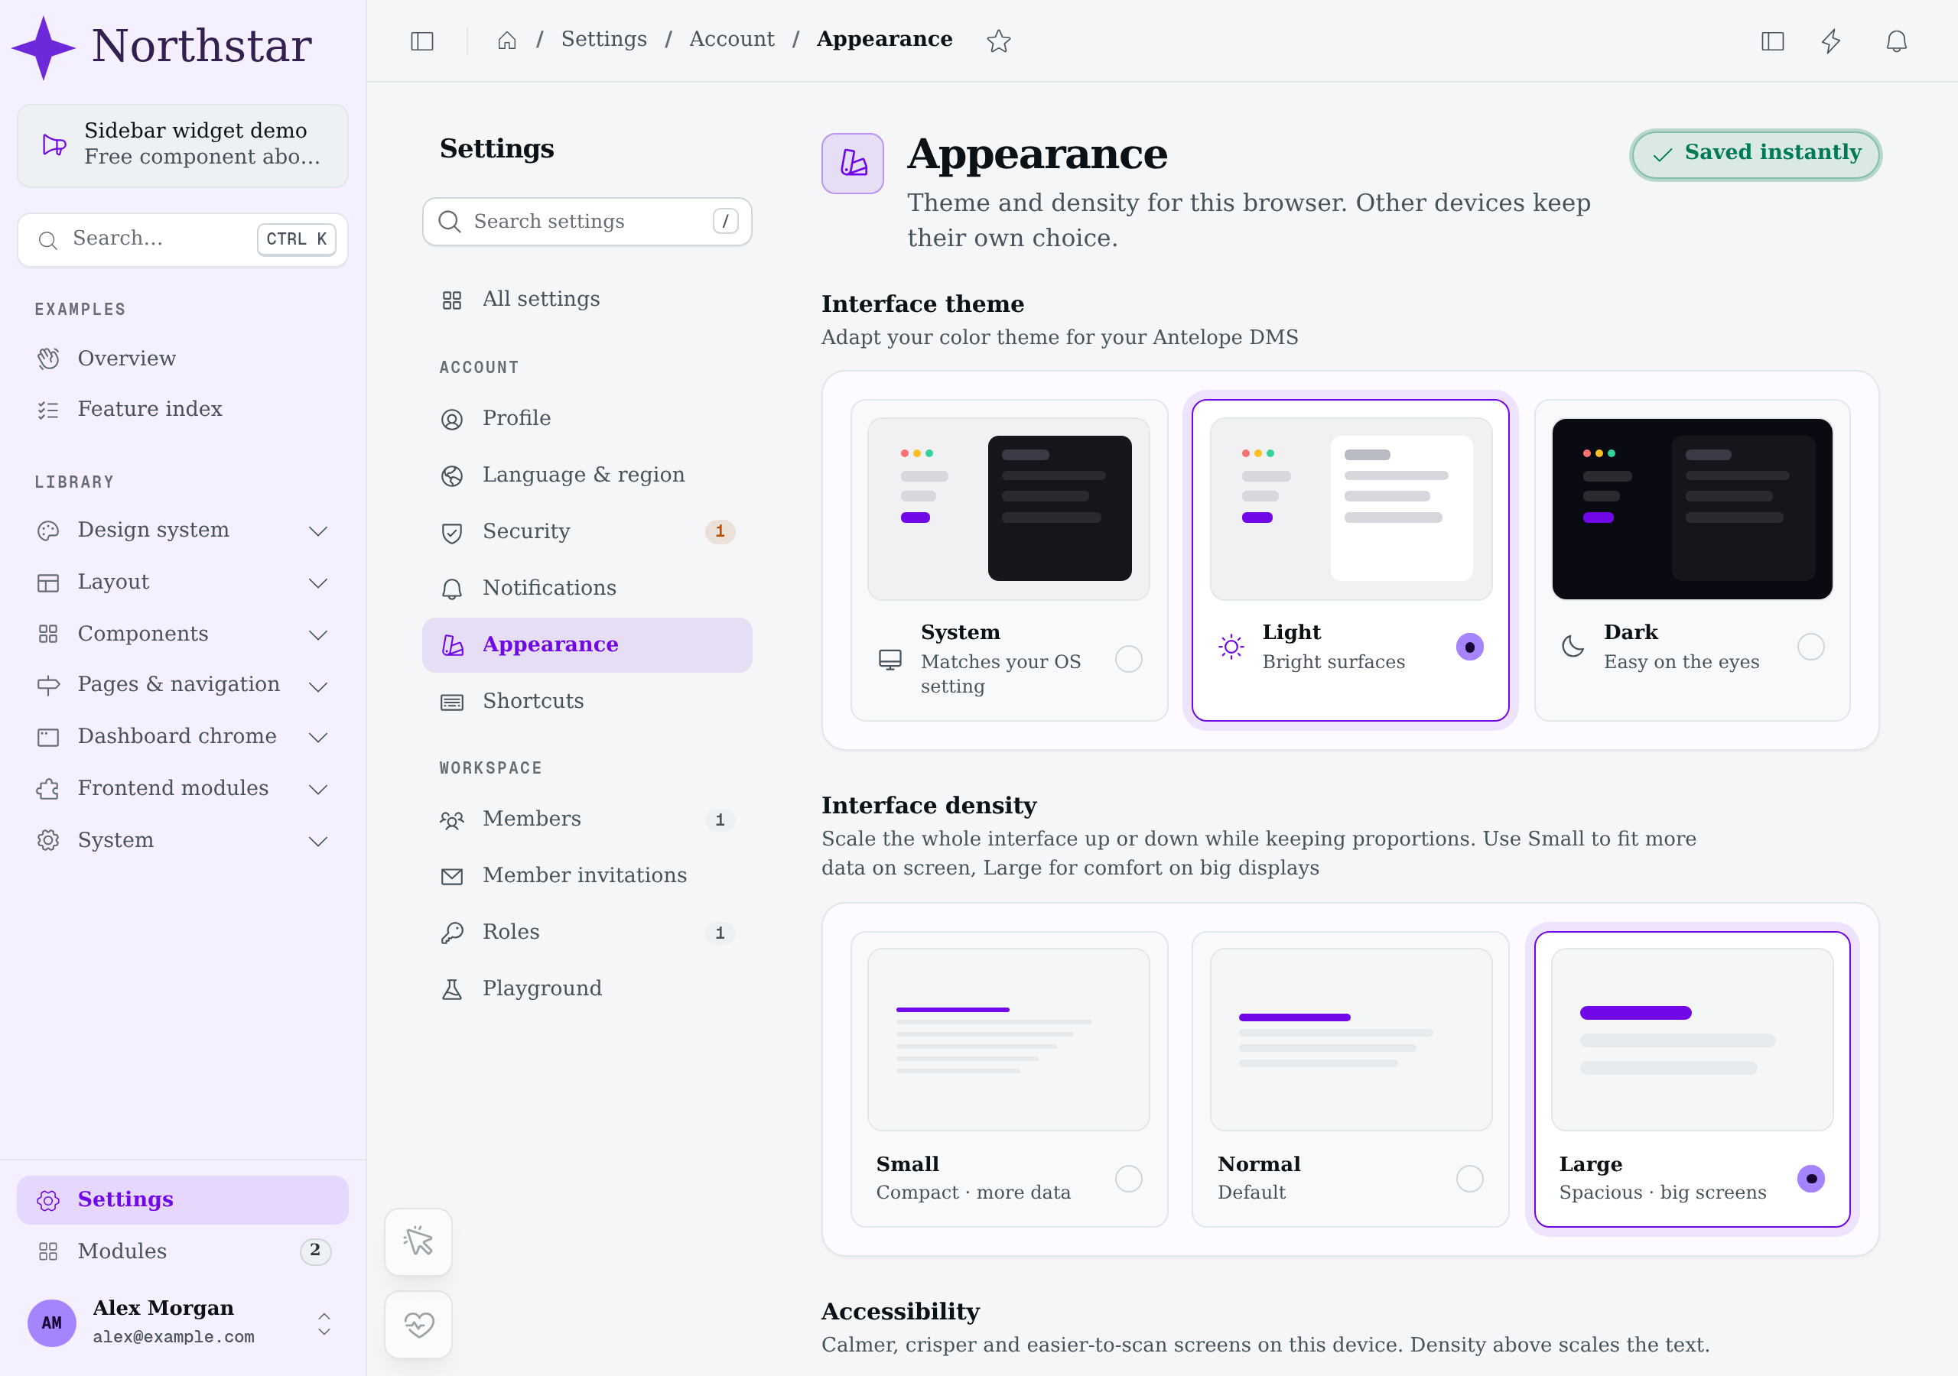Click the shield icon next to Security
Screen dimensions: 1958x1376
click(452, 533)
